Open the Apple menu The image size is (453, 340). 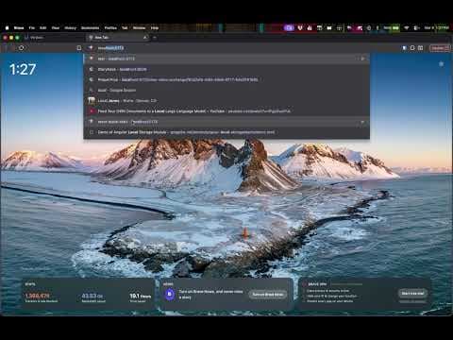pyautogui.click(x=8, y=28)
